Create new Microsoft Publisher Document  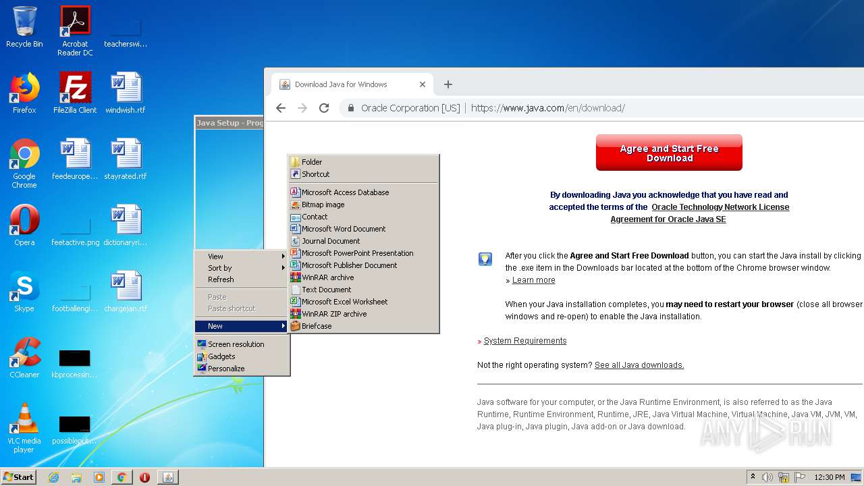click(x=364, y=265)
